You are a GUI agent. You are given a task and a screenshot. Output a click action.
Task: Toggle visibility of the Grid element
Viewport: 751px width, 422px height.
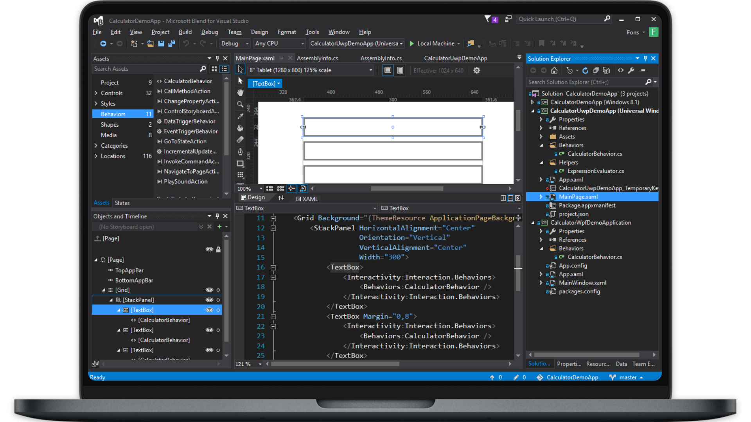pos(209,290)
